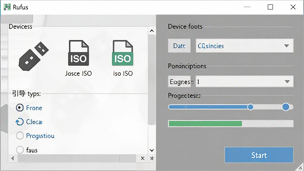The height and width of the screenshot is (171, 304).
Task: Click the USB drive device icon
Action: (x=34, y=56)
